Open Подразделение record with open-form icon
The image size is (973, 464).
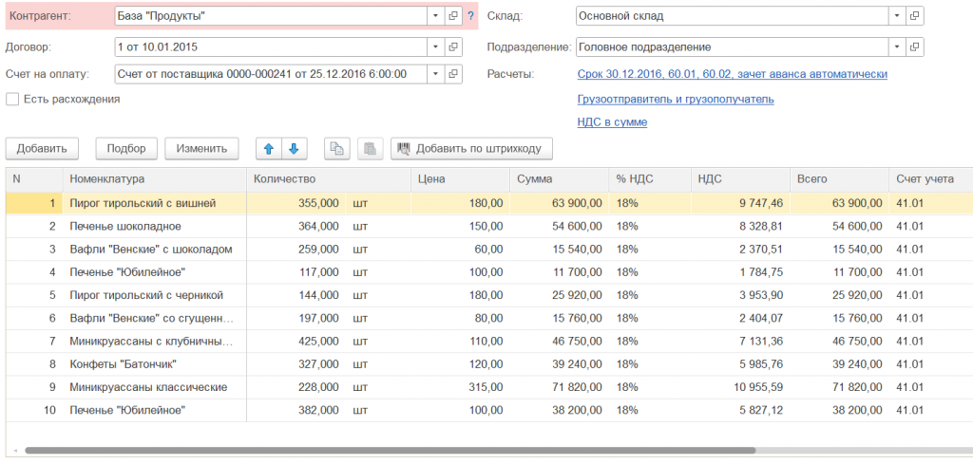(x=914, y=46)
